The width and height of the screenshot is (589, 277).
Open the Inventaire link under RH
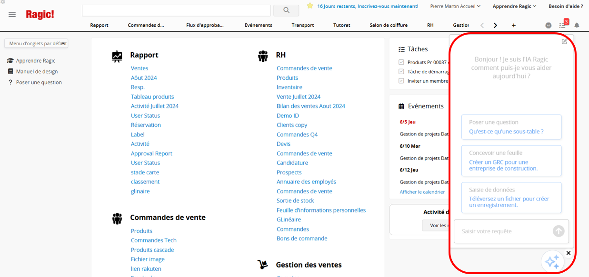coord(290,87)
